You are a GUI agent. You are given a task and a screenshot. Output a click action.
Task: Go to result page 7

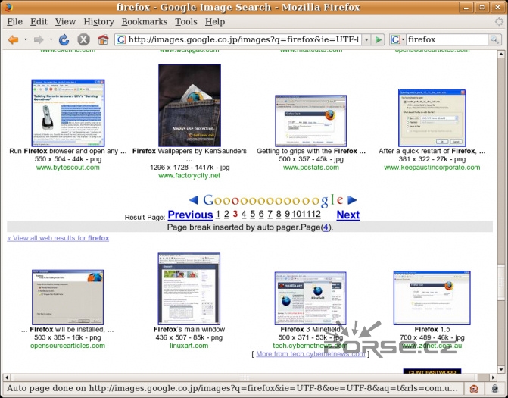click(x=270, y=214)
